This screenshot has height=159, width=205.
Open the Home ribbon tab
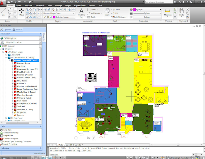click(x=11, y=5)
